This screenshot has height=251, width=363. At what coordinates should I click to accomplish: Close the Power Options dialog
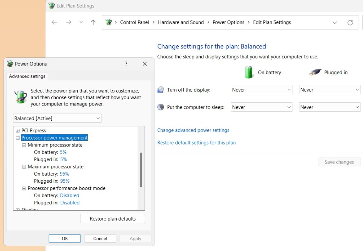145,64
